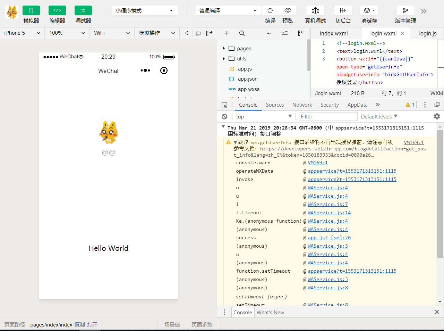
Task: Undock devtools into separate window icon
Action: click(x=437, y=105)
